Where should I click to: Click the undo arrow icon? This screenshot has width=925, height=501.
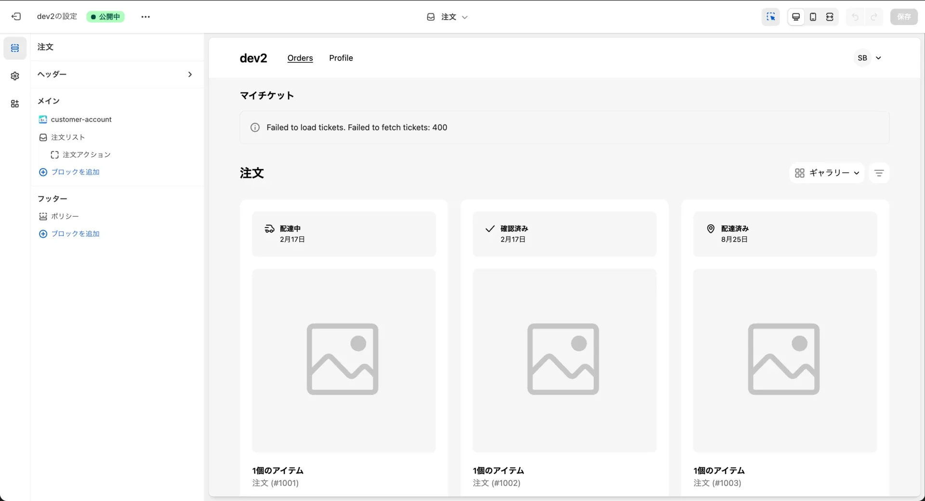coord(855,17)
